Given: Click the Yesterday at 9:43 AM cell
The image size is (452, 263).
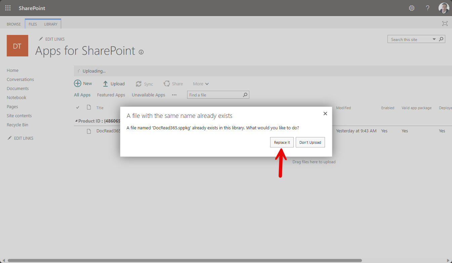Looking at the screenshot, I should click(x=356, y=131).
